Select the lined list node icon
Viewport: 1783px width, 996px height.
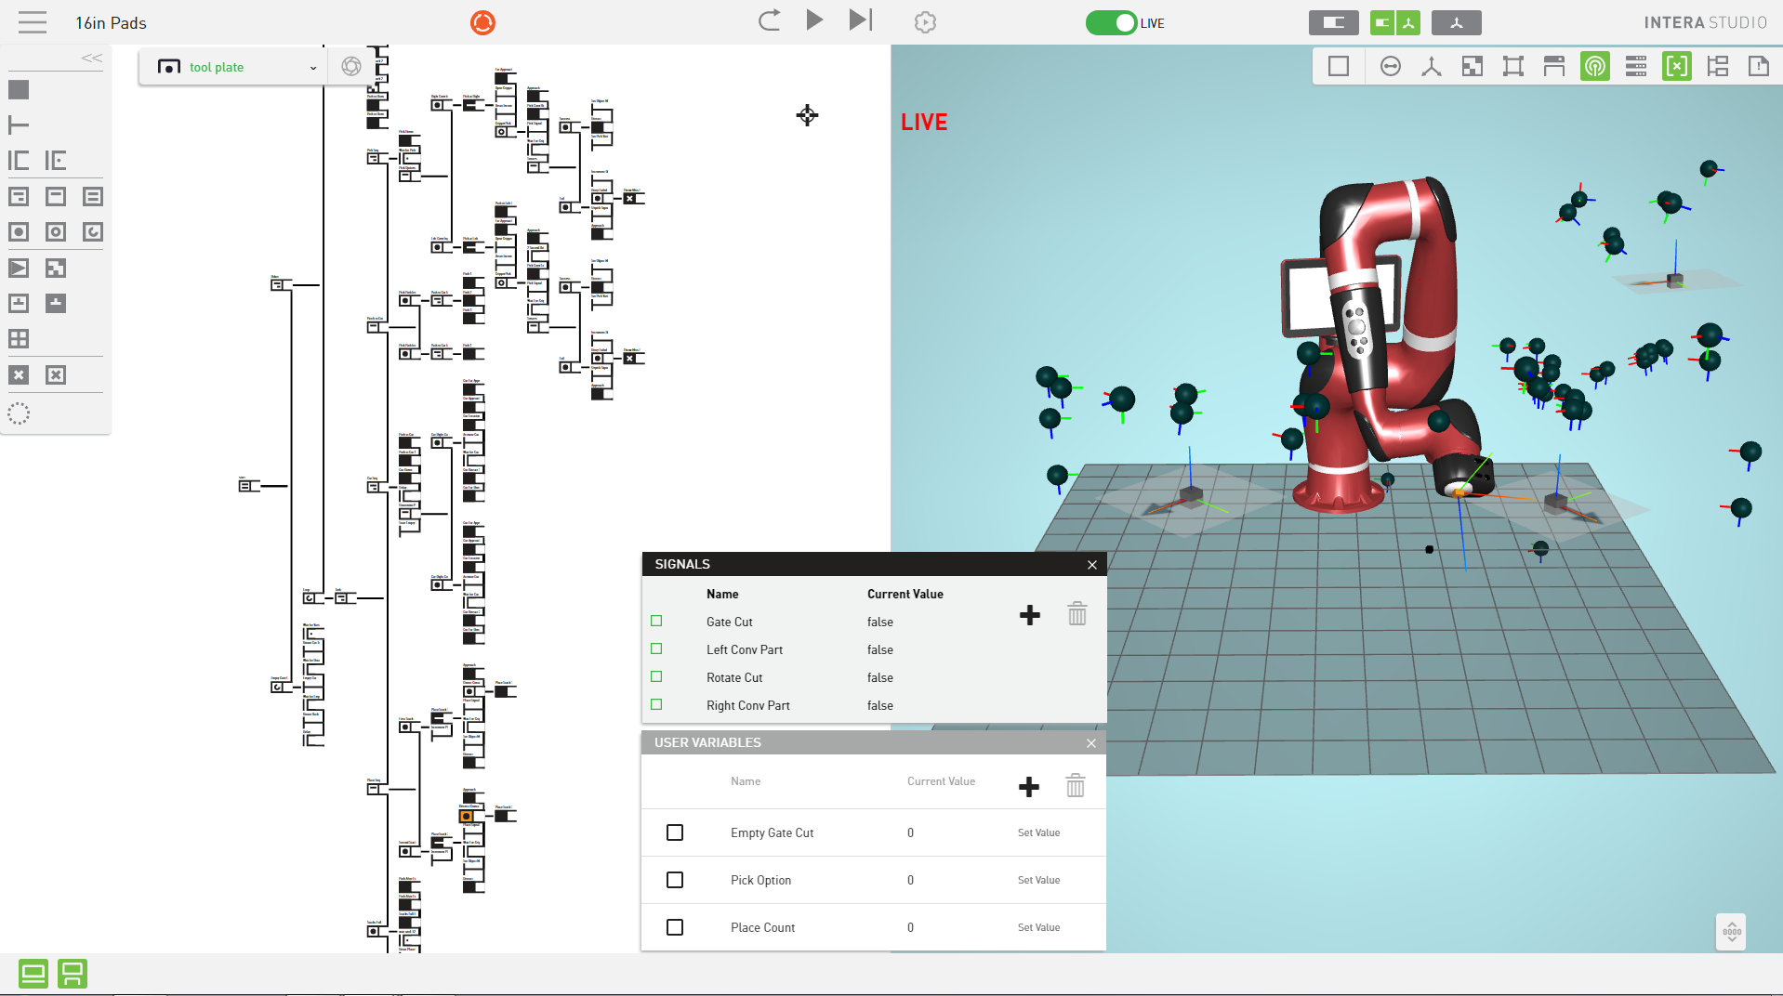(x=93, y=196)
